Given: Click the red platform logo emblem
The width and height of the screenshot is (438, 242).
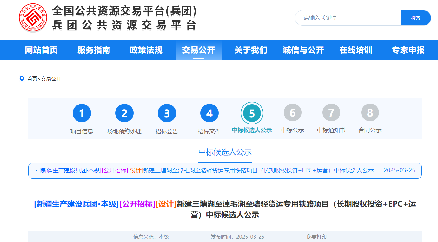Looking at the screenshot, I should (x=33, y=17).
